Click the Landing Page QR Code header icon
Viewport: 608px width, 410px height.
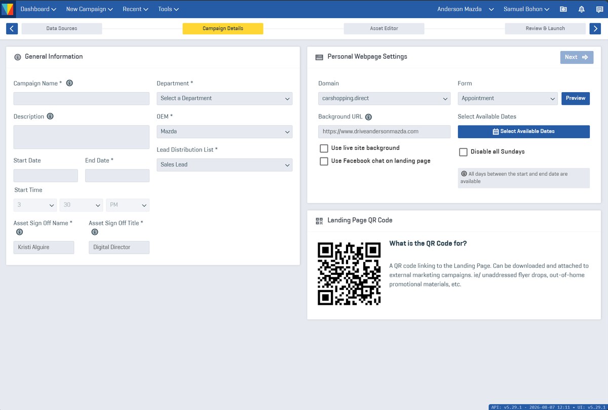coord(319,221)
